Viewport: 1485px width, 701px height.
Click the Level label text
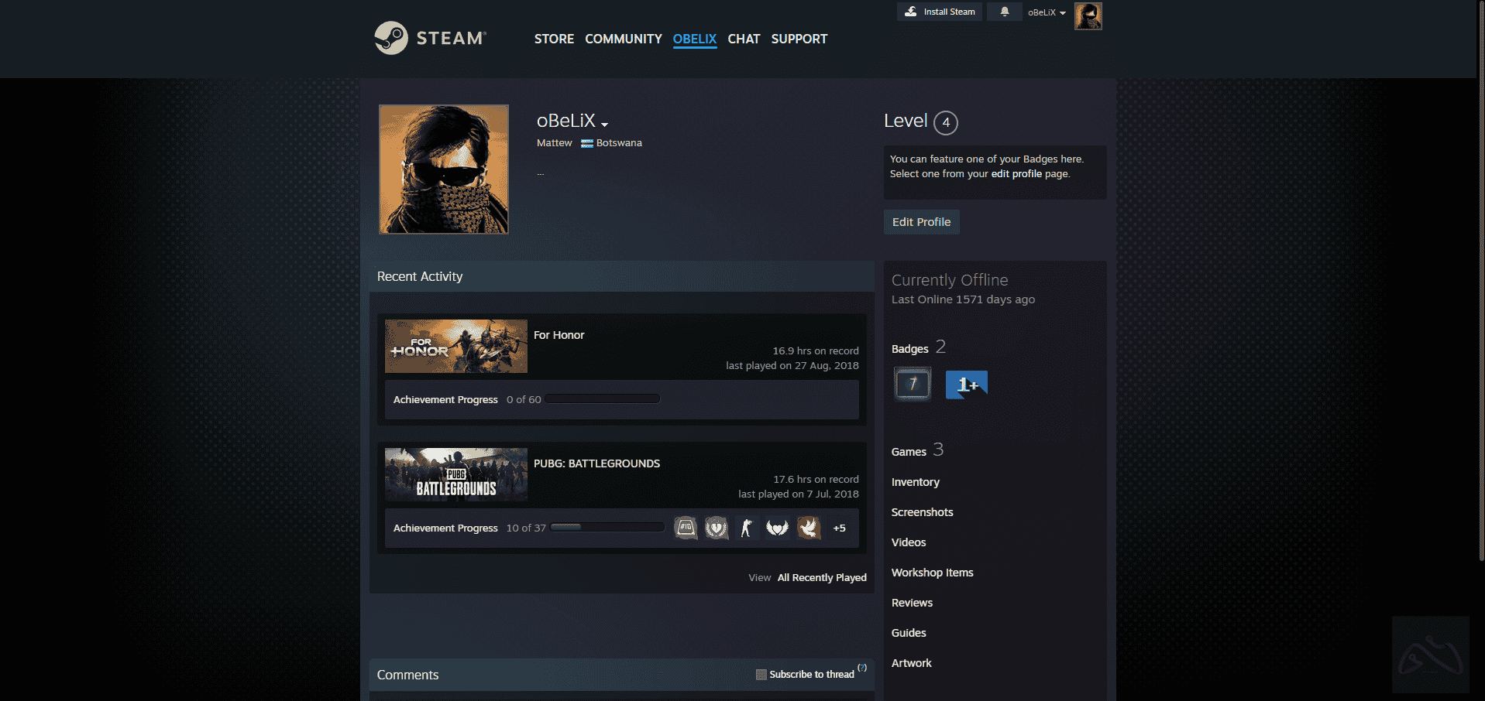(x=906, y=121)
